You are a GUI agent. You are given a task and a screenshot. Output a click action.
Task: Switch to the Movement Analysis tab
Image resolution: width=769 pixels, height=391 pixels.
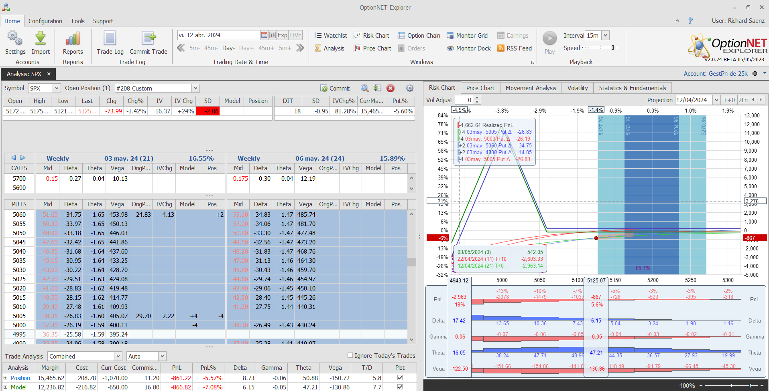coord(531,88)
